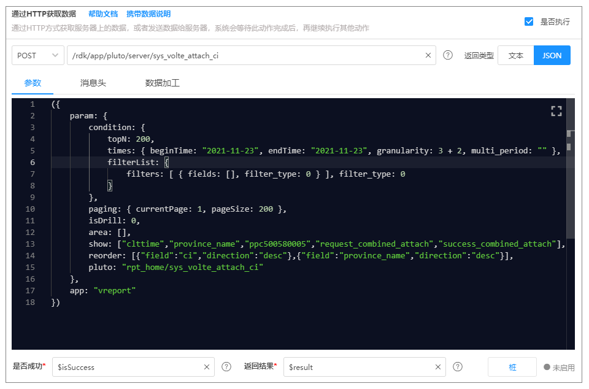Select the 参数 tab

coord(33,83)
